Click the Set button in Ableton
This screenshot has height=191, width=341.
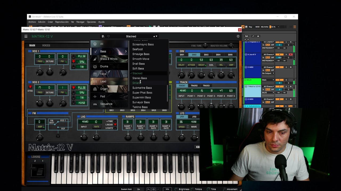click(x=246, y=36)
